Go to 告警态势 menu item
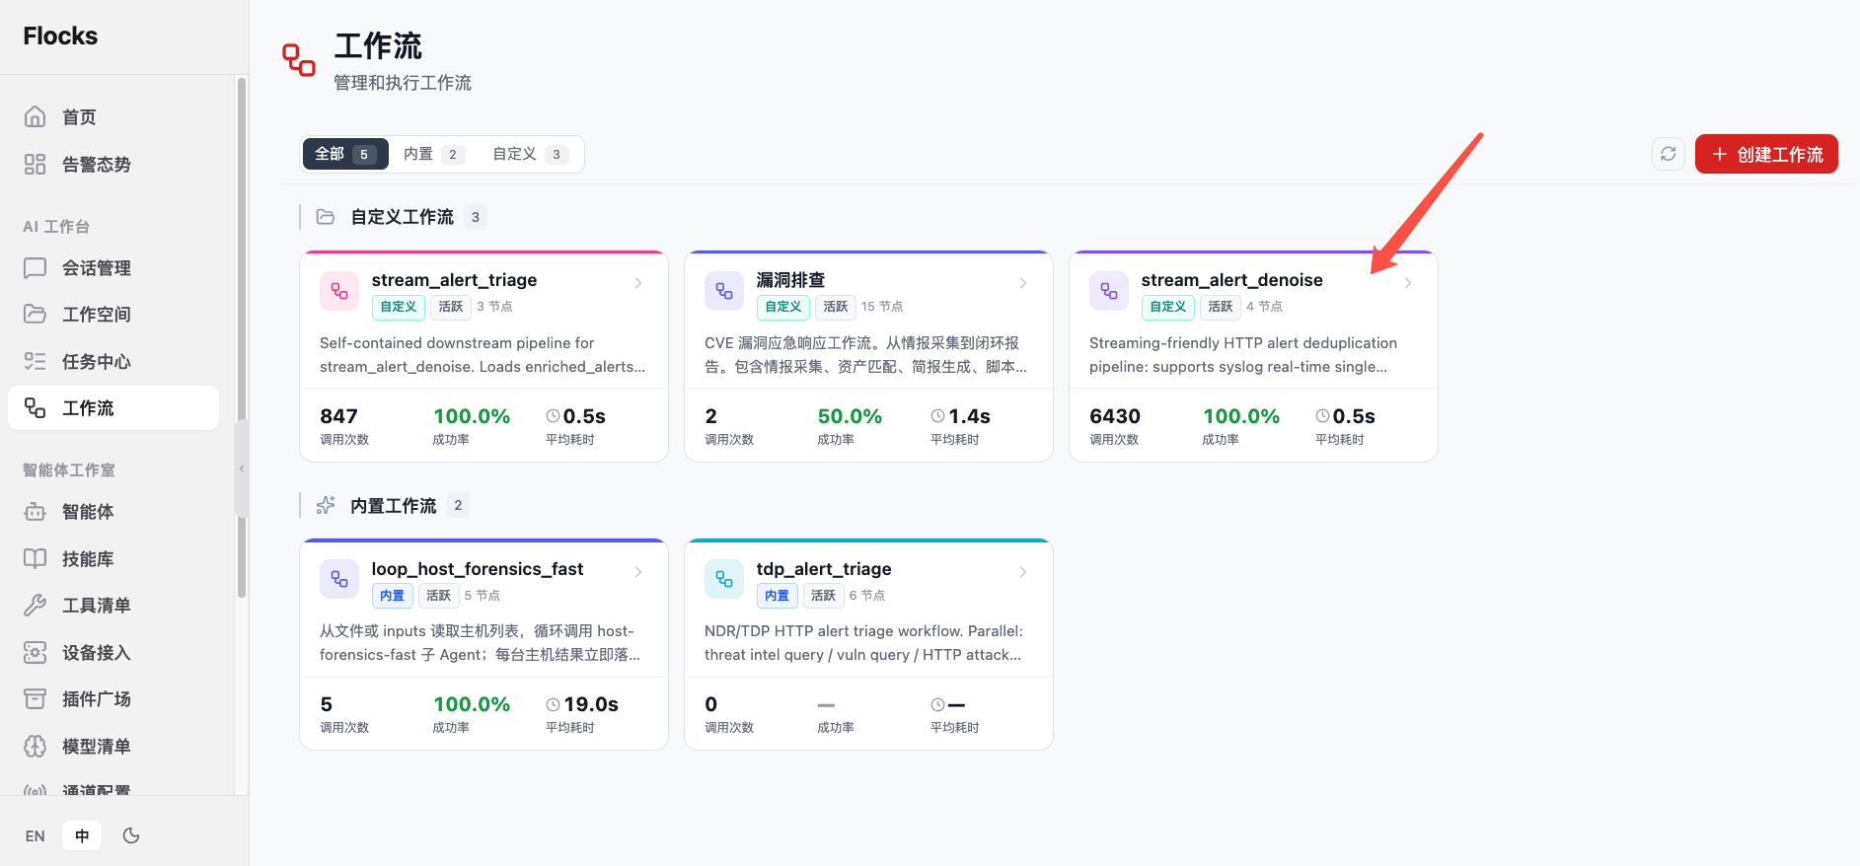1860x866 pixels. click(113, 165)
